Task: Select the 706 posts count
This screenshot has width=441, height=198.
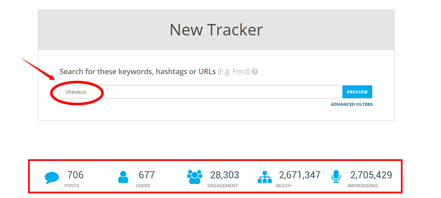Action: coord(75,175)
